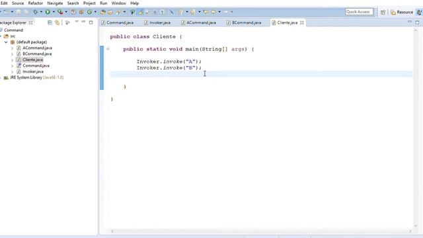Click the green Run button in toolbar
Image resolution: width=423 pixels, height=238 pixels.
(x=48, y=12)
